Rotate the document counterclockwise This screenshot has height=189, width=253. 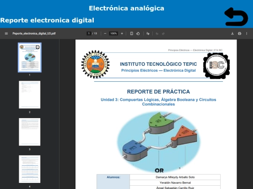[x=138, y=34]
